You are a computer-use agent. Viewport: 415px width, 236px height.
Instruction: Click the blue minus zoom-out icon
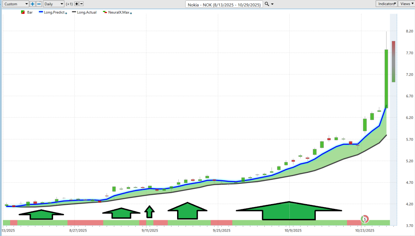tap(39, 4)
